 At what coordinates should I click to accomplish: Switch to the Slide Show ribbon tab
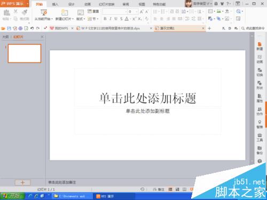[107, 4]
